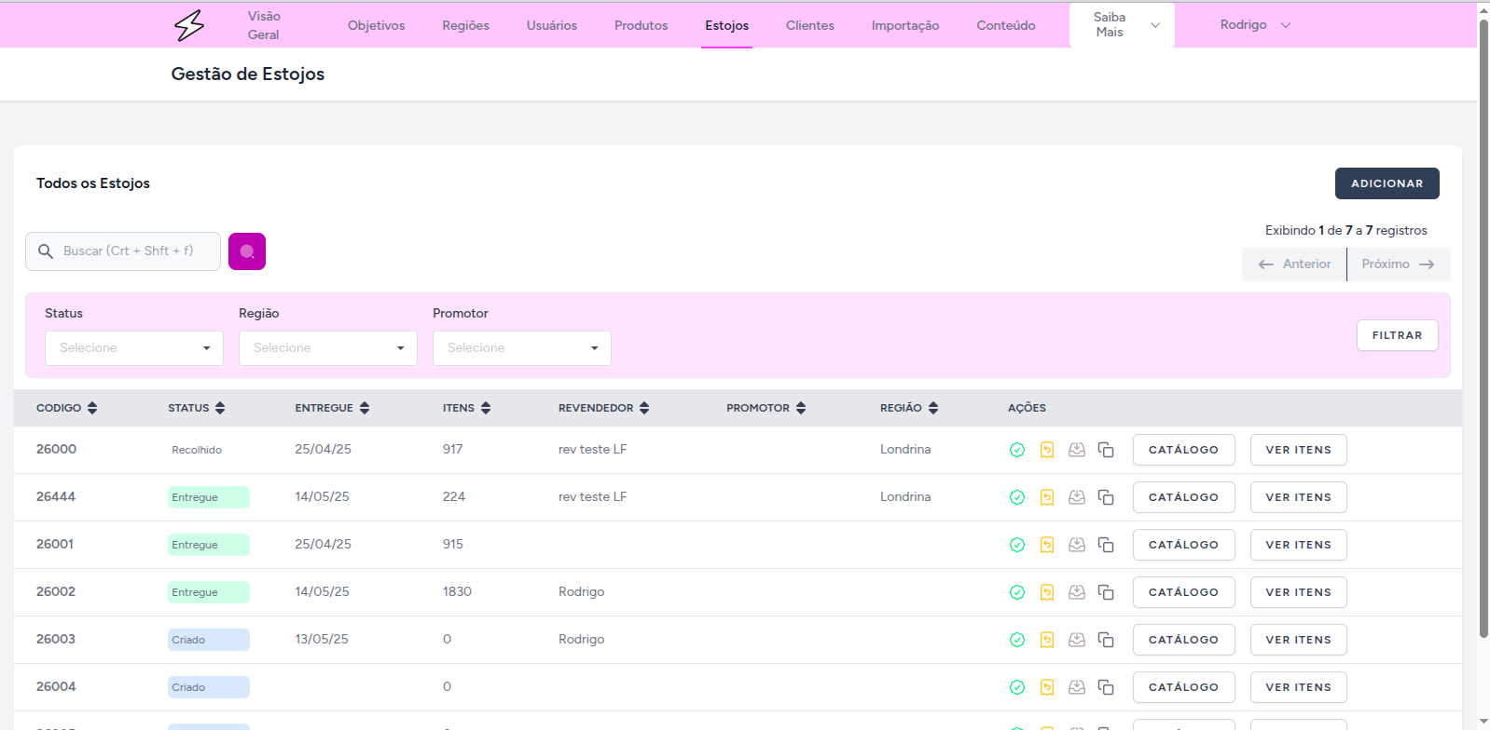Go to the Próximo page
The width and height of the screenshot is (1490, 731).
[1399, 264]
